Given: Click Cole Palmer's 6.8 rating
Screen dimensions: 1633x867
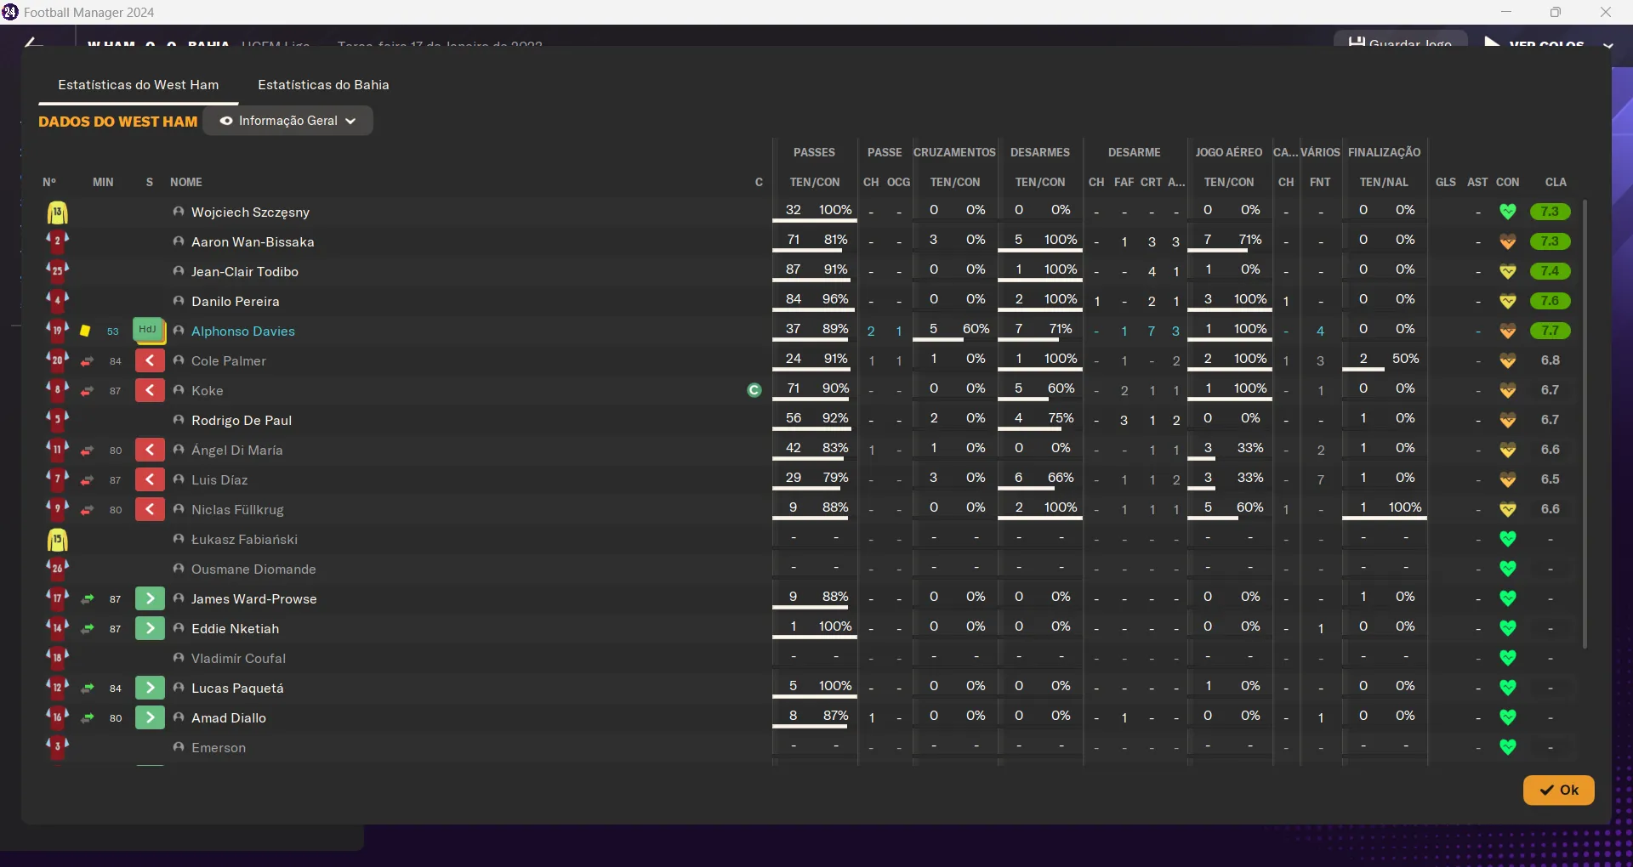Looking at the screenshot, I should pyautogui.click(x=1550, y=360).
